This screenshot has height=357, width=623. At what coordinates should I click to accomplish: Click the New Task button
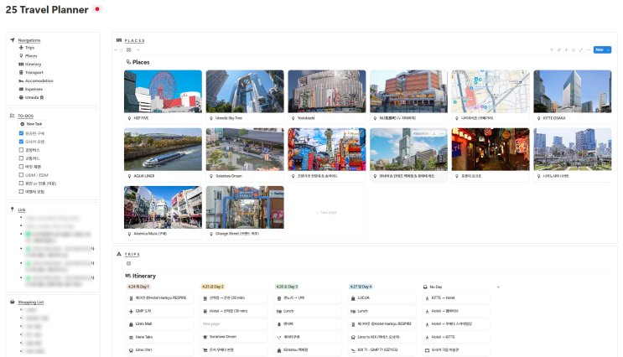(32, 124)
